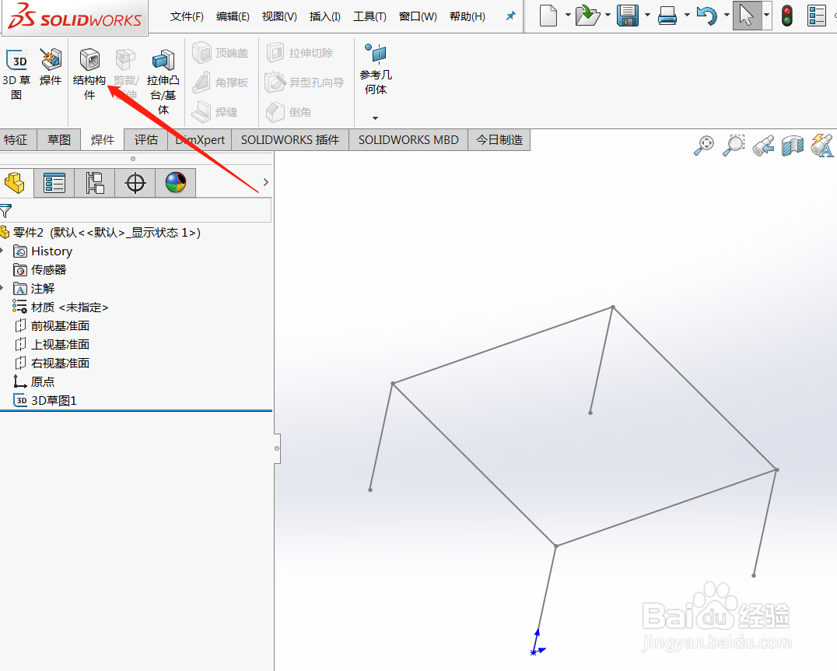The width and height of the screenshot is (837, 671).
Task: Click the Options list icon in top toolbar
Action: 817,16
